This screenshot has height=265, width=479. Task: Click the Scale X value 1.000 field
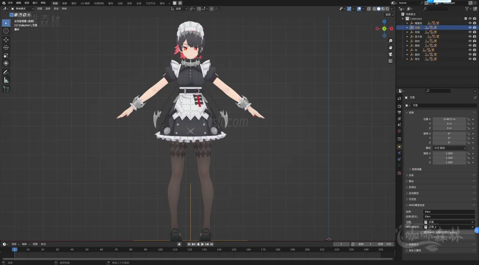[x=450, y=153]
